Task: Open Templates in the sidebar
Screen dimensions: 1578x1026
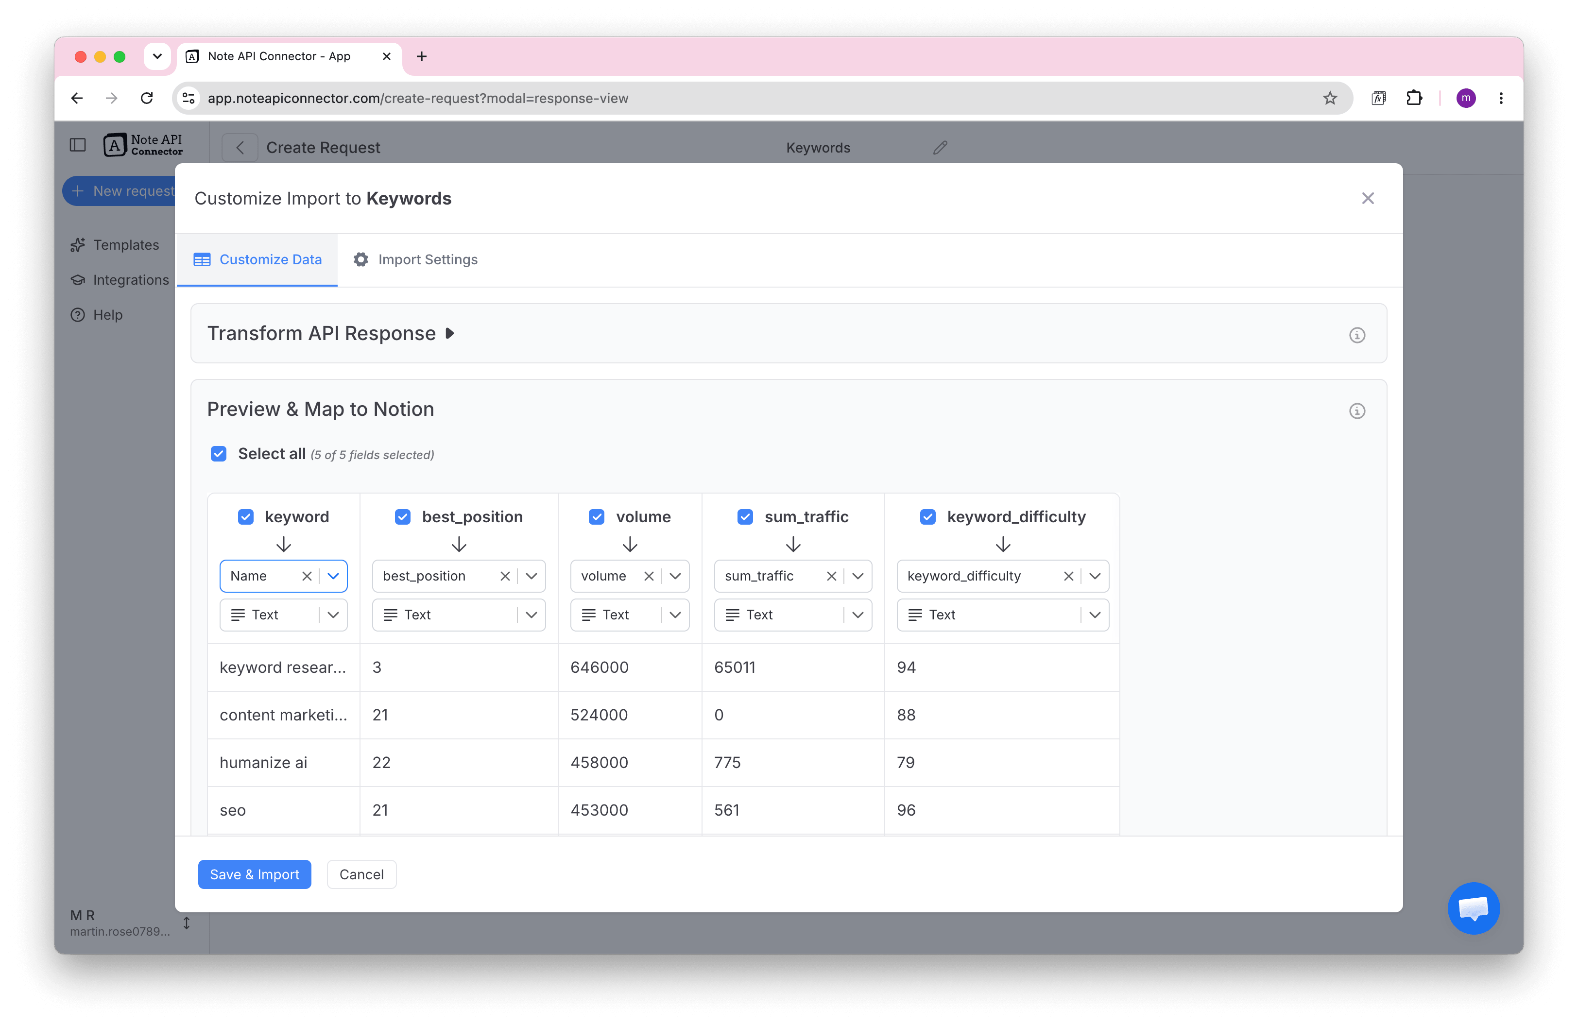Action: coord(115,244)
